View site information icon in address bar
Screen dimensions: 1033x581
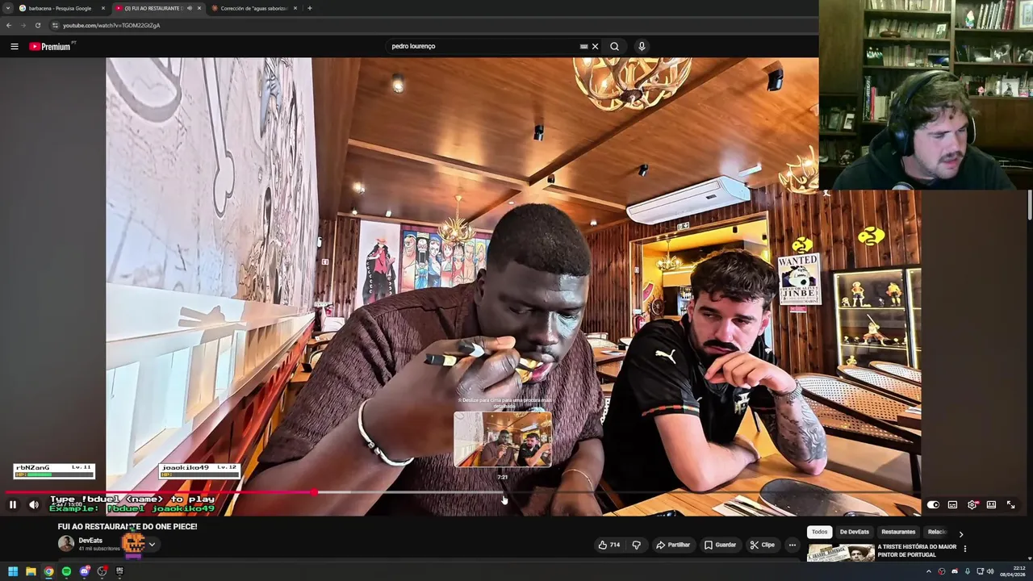coord(55,25)
